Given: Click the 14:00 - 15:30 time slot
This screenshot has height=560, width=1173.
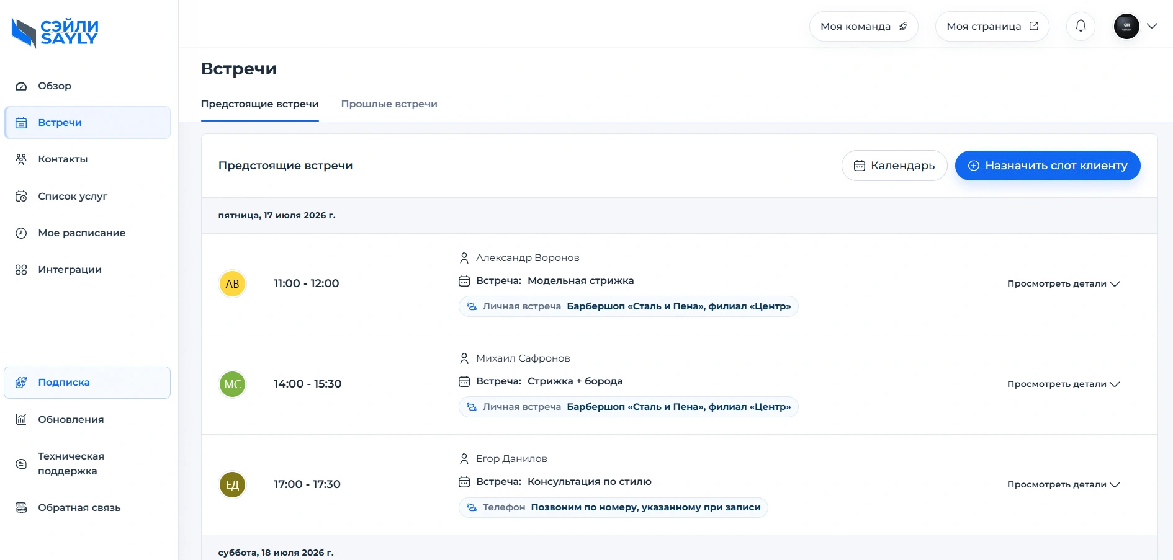Looking at the screenshot, I should (x=308, y=384).
